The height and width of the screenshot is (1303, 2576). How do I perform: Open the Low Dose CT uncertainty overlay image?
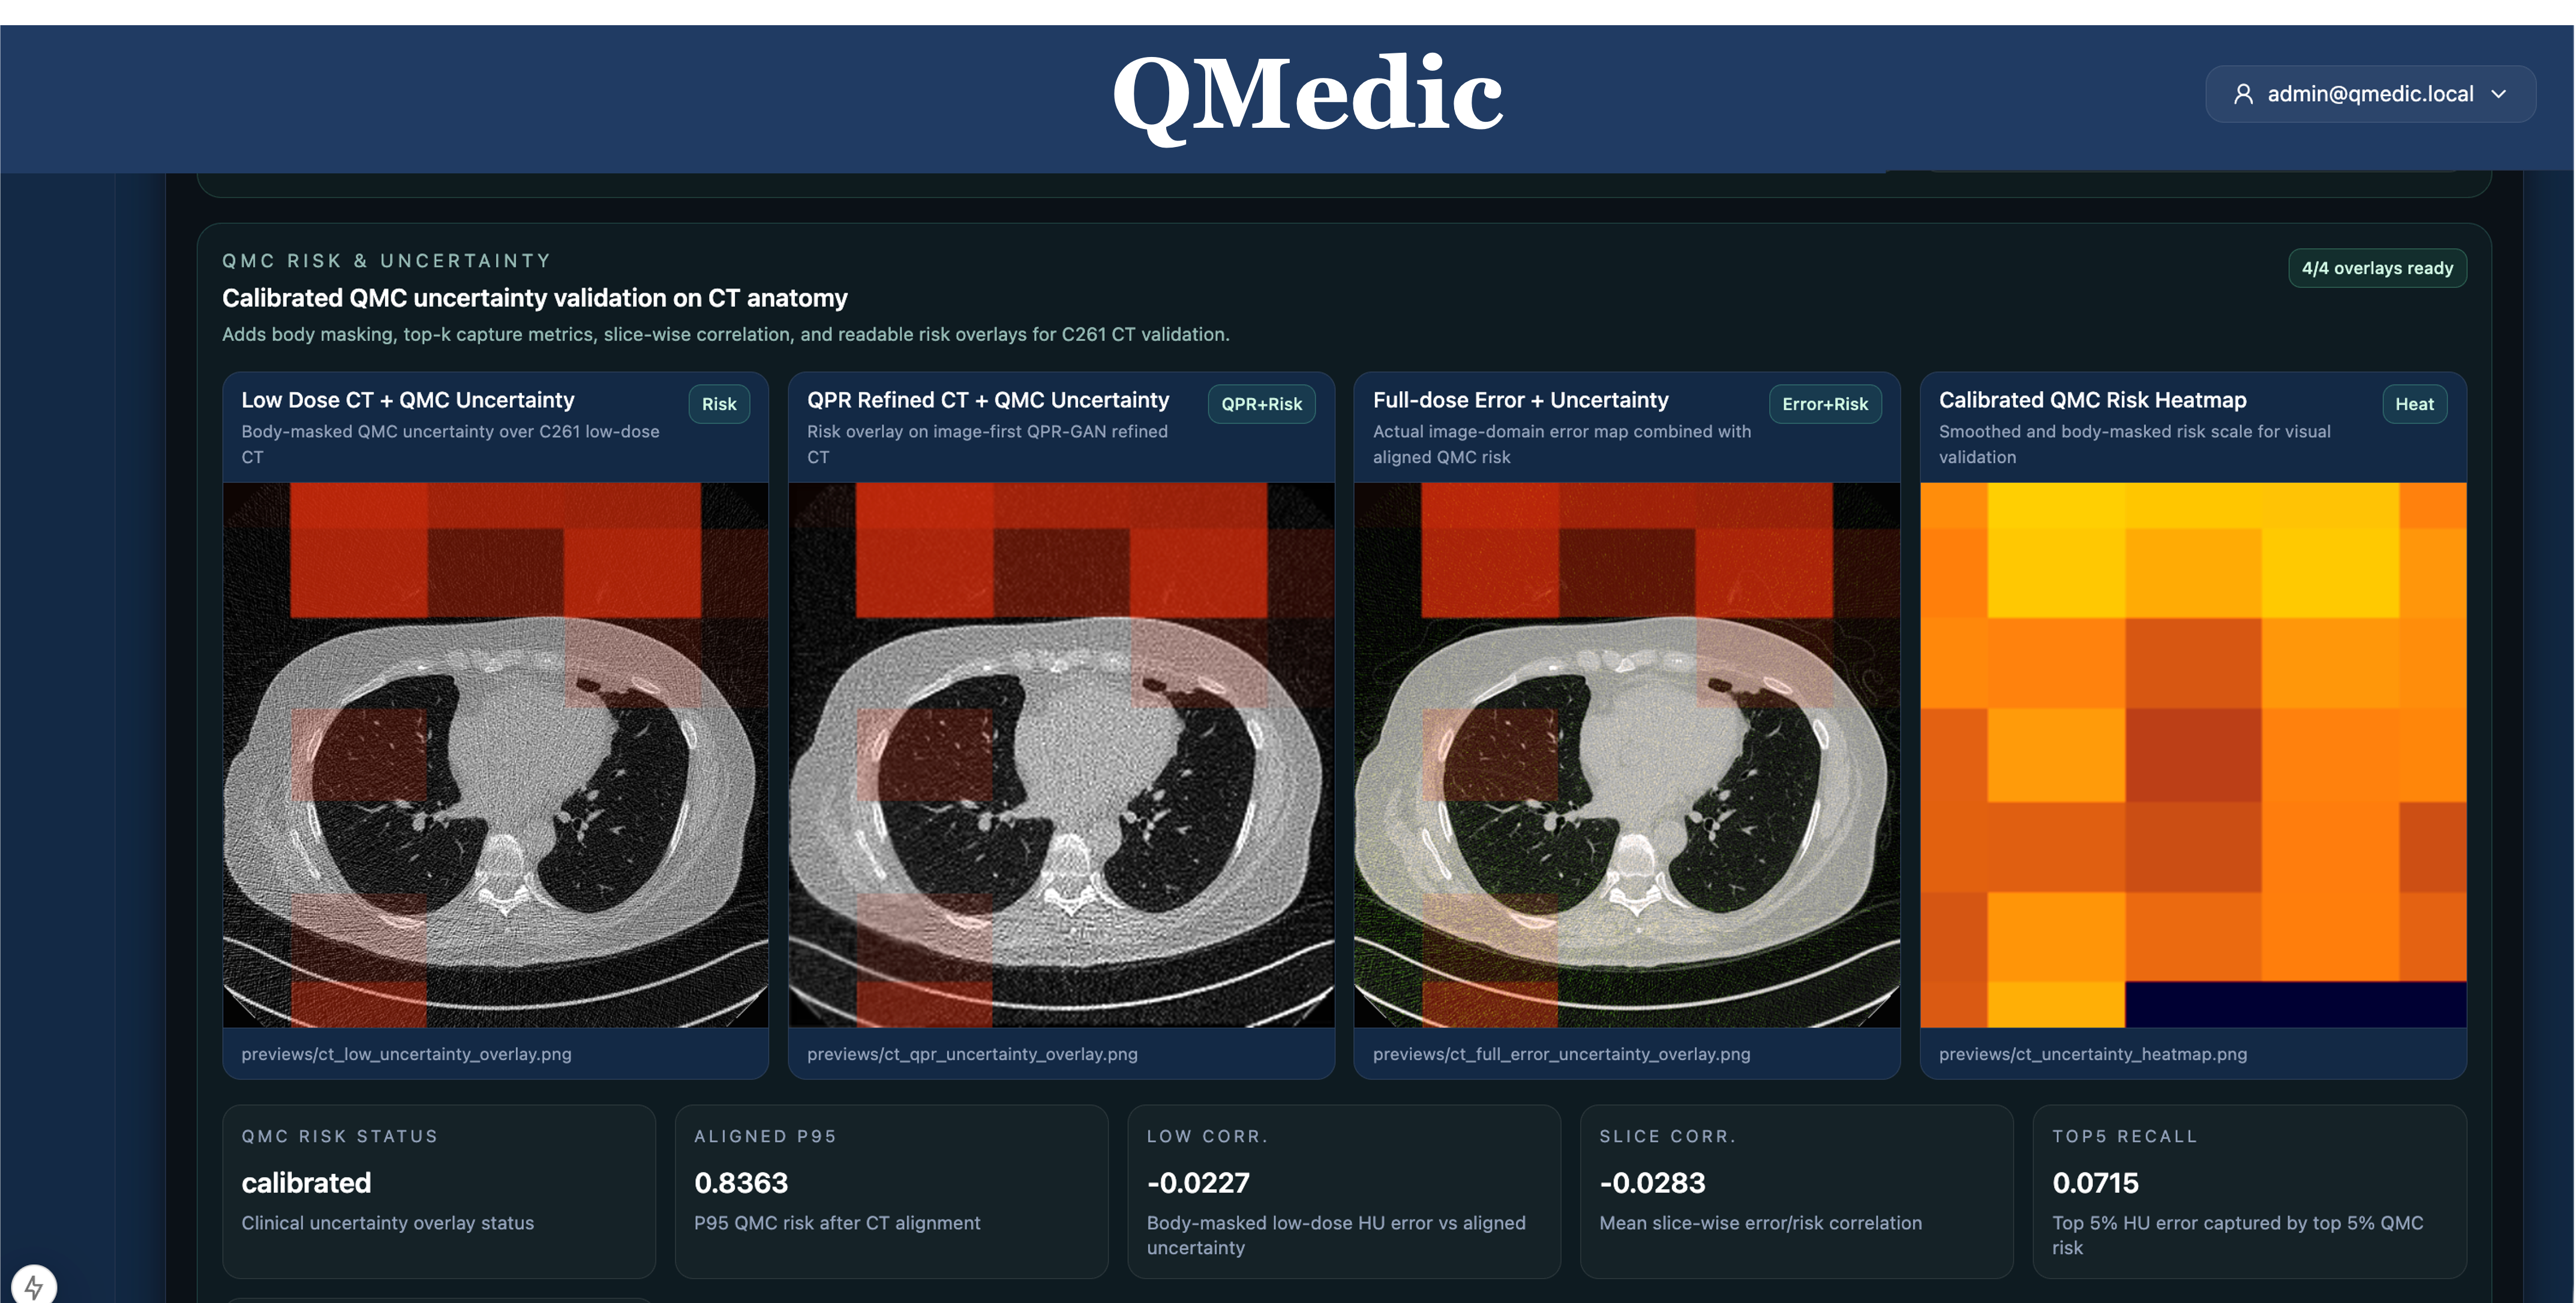pyautogui.click(x=495, y=755)
